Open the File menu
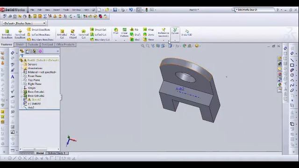This screenshot has height=168, width=299. tap(32, 10)
